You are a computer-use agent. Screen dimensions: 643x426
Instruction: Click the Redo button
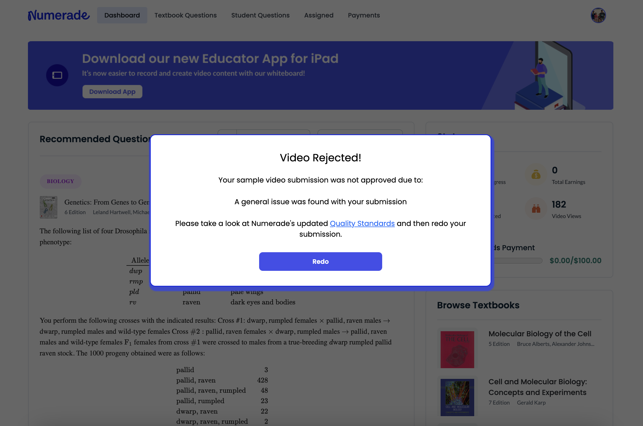tap(321, 262)
